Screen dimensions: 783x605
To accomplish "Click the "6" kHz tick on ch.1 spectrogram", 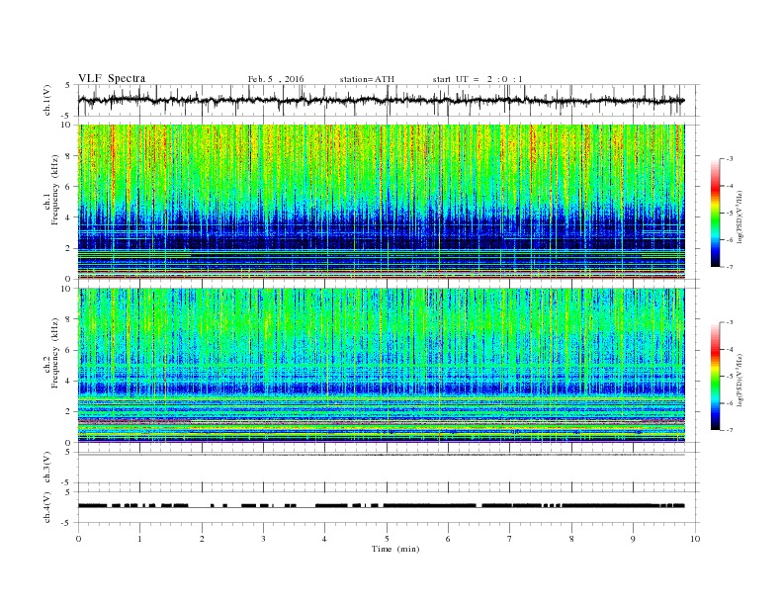I will click(x=69, y=187).
